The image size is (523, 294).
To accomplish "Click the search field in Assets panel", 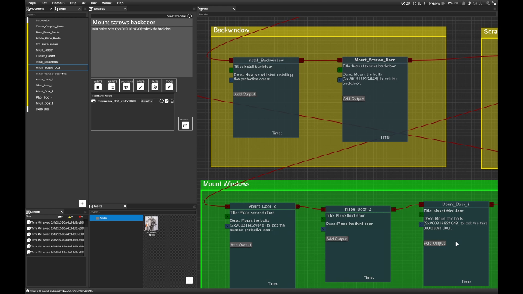I will [142, 211].
